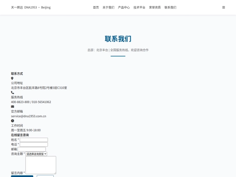Open 产品中心 navigation item
This screenshot has width=236, height=177.
tap(124, 7)
